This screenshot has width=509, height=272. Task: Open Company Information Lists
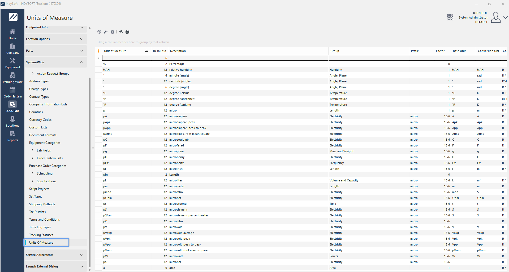[48, 104]
